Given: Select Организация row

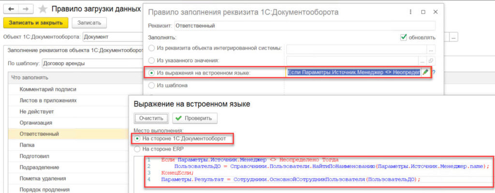Looking at the screenshot, I should tap(68, 123).
